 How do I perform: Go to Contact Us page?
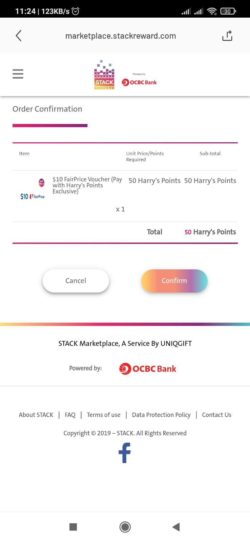tap(217, 415)
